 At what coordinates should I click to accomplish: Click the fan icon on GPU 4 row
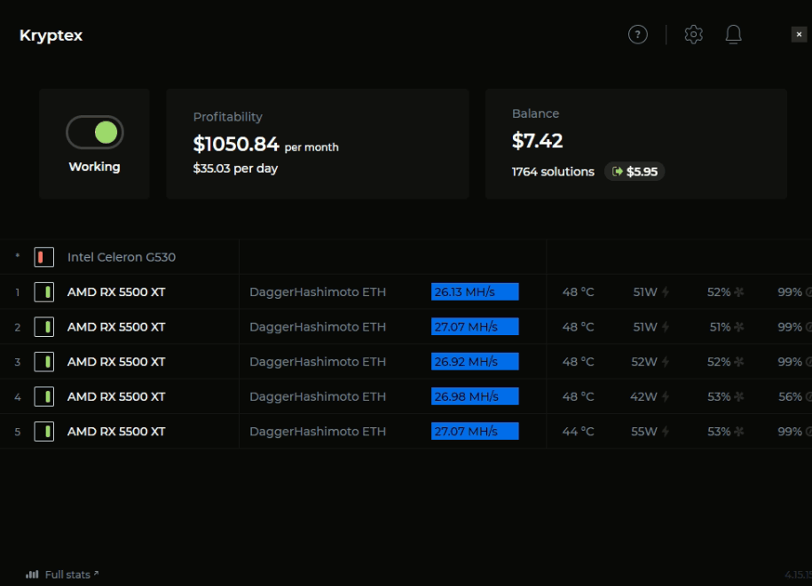tap(739, 396)
